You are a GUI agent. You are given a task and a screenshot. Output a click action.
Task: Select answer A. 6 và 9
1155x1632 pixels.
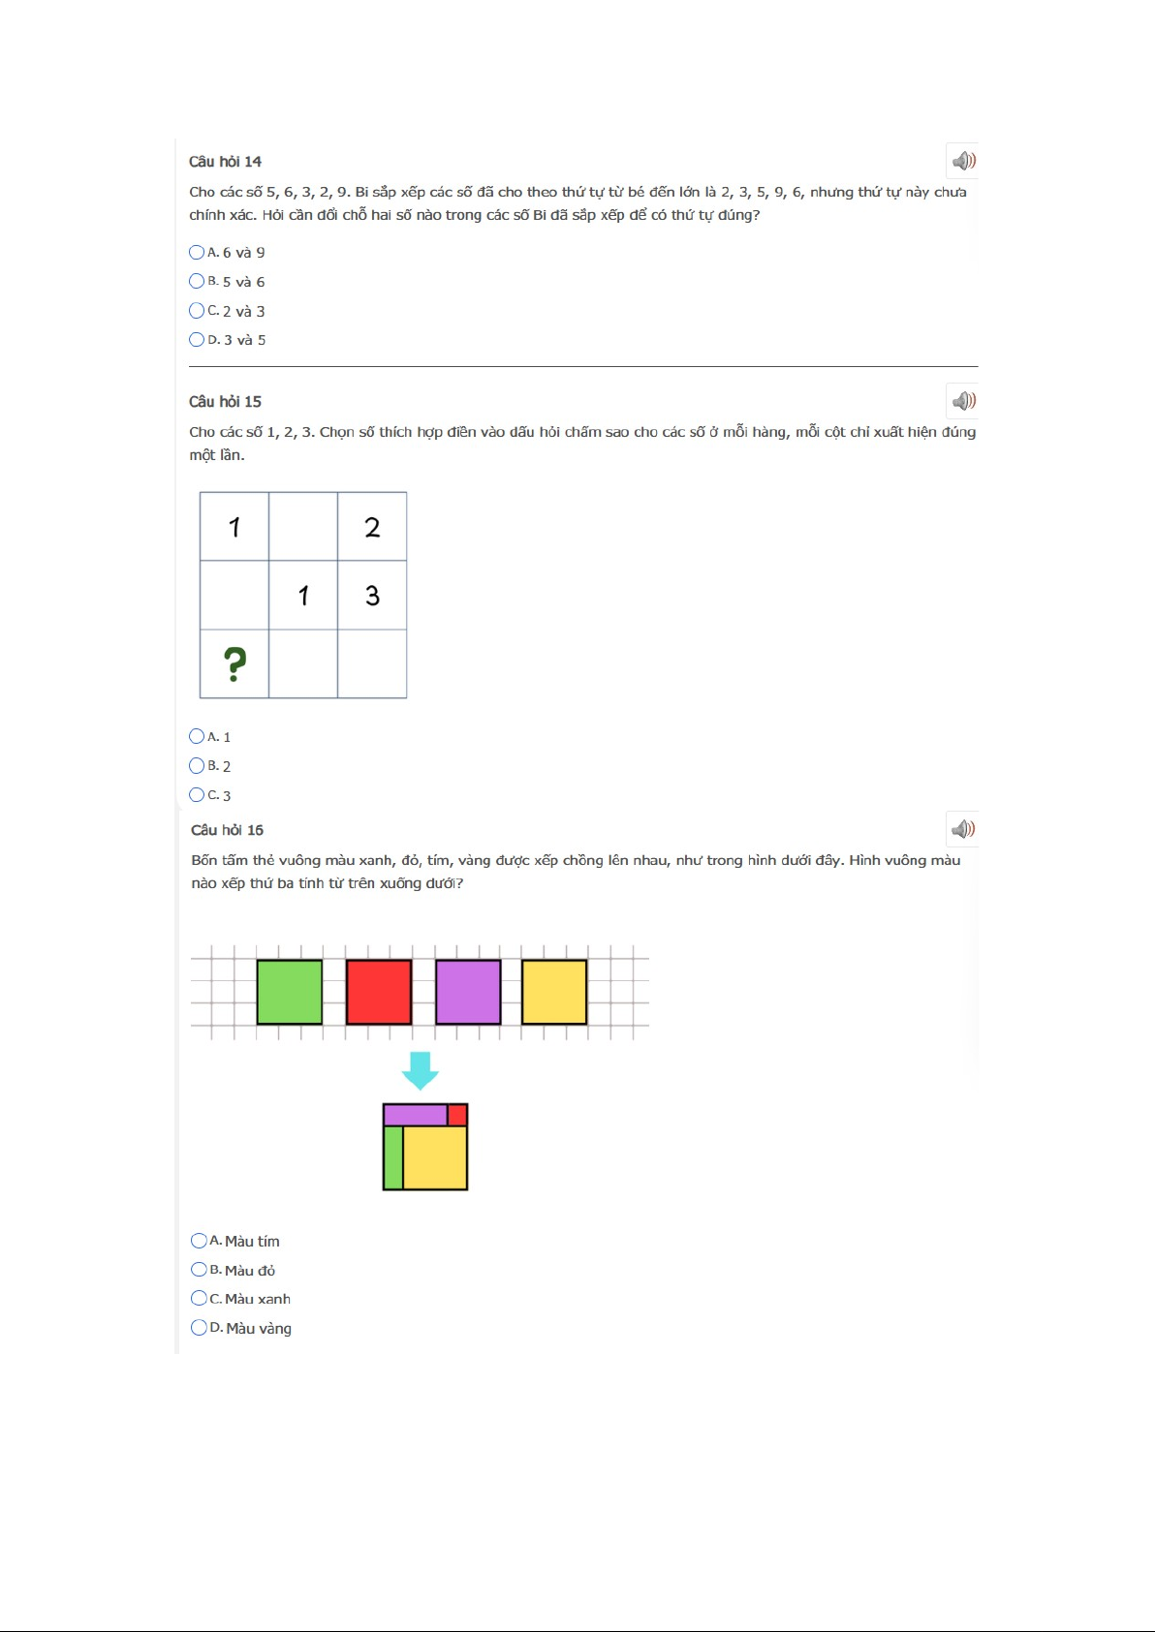pyautogui.click(x=197, y=253)
